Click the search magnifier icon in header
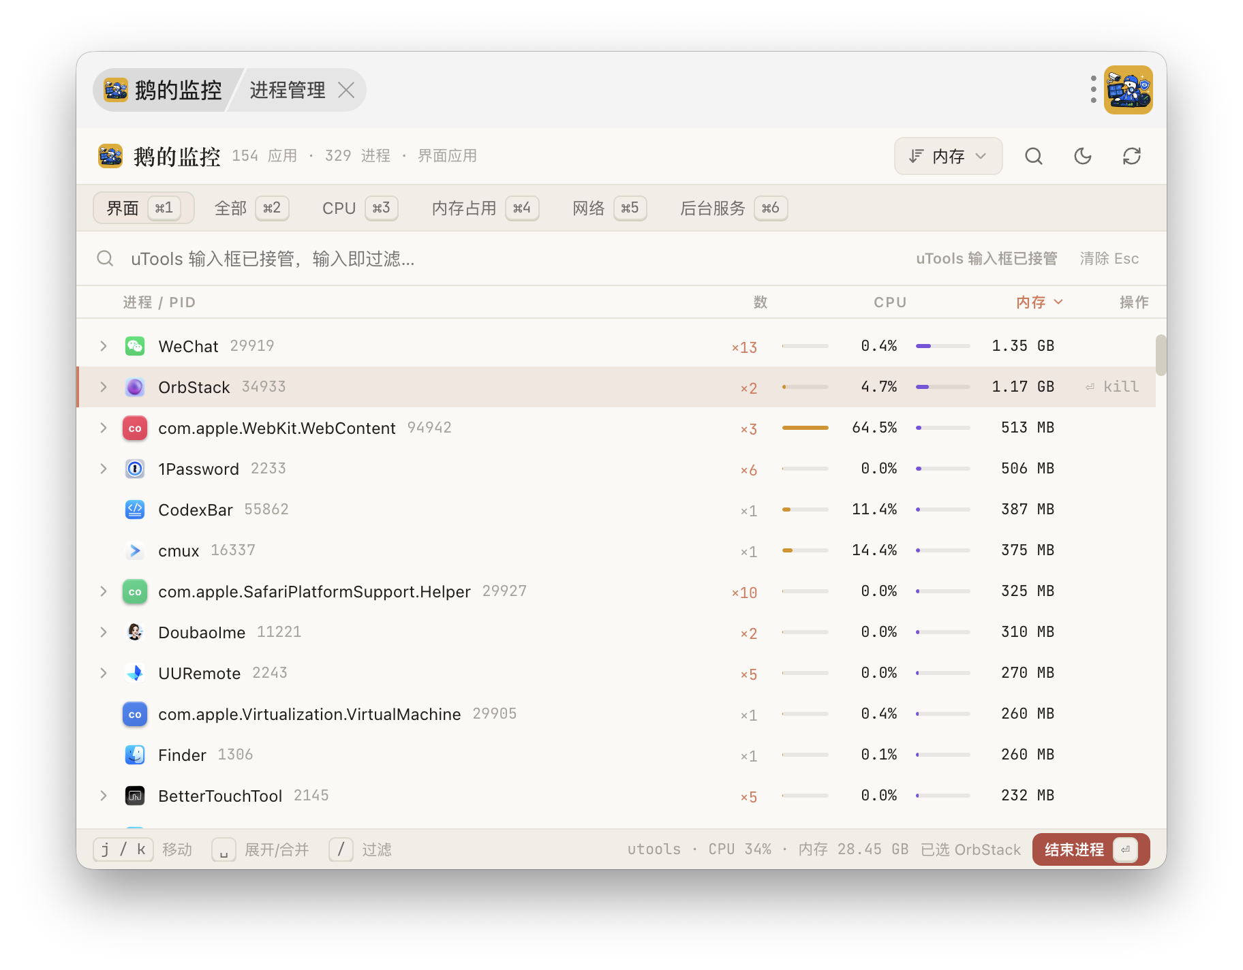The image size is (1243, 970). [x=1034, y=157]
